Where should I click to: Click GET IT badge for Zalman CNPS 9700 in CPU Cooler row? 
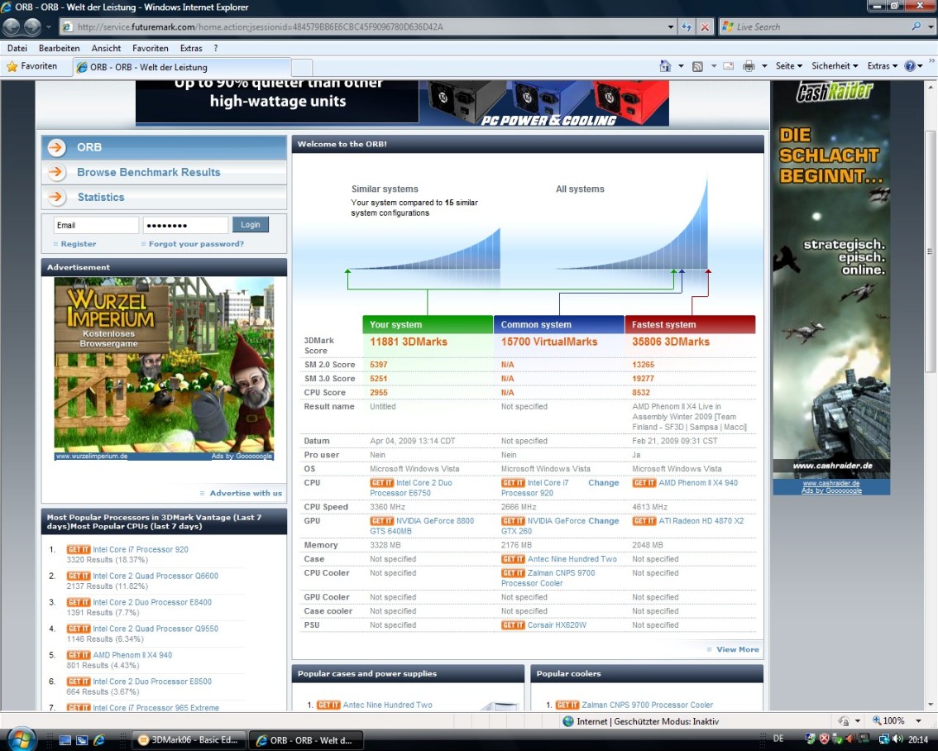[x=514, y=573]
